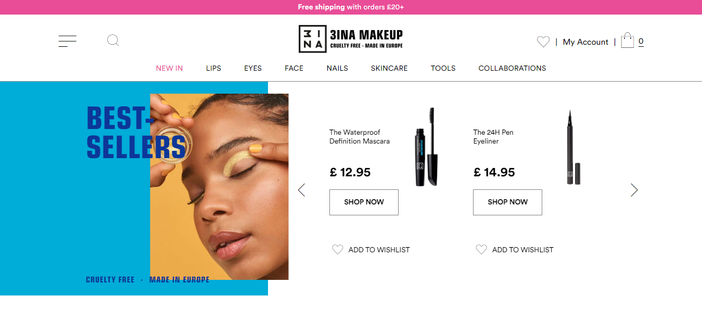Click SHOP NOW for Waterproof Definition Mascara
This screenshot has height=322, width=702.
coord(364,202)
